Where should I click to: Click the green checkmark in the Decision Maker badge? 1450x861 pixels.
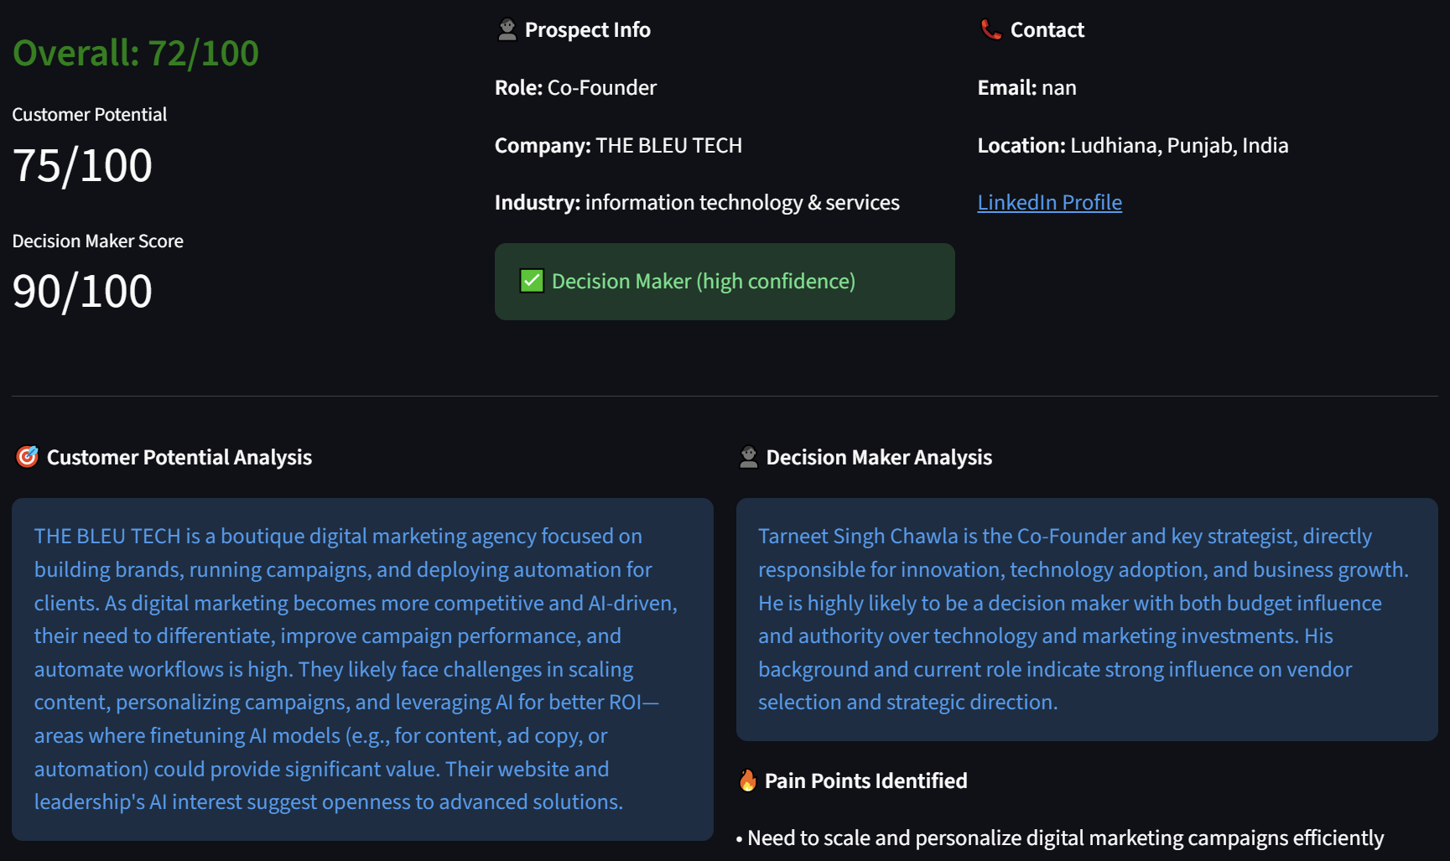531,280
